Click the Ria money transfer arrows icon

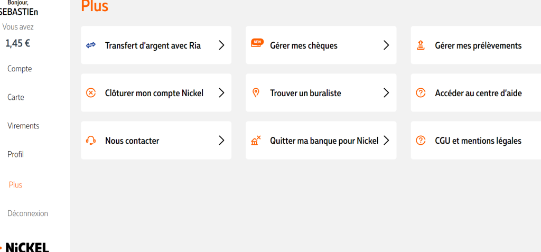click(x=91, y=45)
